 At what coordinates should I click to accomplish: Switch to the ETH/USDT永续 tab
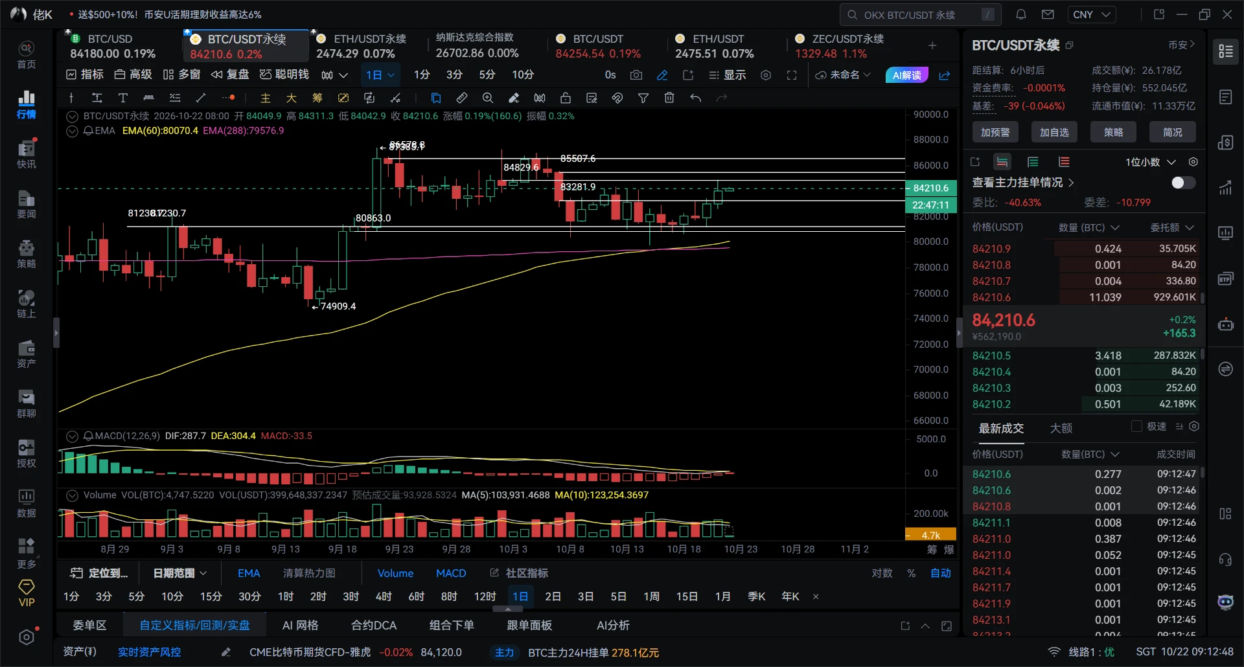point(362,46)
